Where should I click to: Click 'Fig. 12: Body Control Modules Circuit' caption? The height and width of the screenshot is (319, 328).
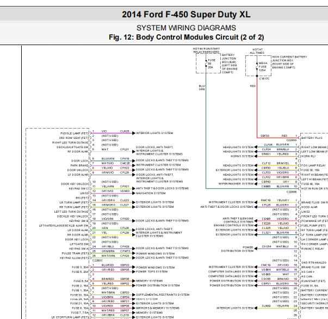pos(186,37)
